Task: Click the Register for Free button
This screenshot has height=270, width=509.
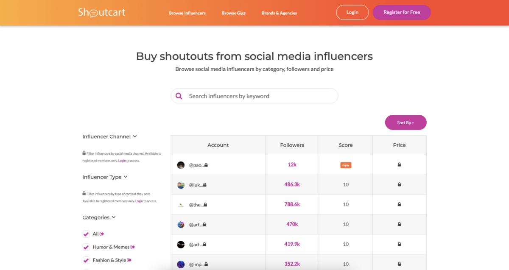Action: click(x=401, y=12)
